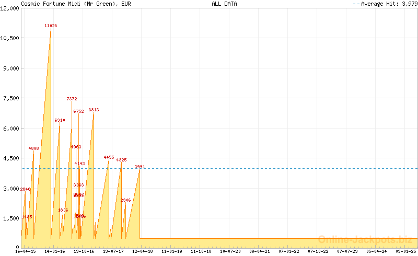Select the 3991 final peak label
This screenshot has height=256, width=418.
click(x=140, y=167)
